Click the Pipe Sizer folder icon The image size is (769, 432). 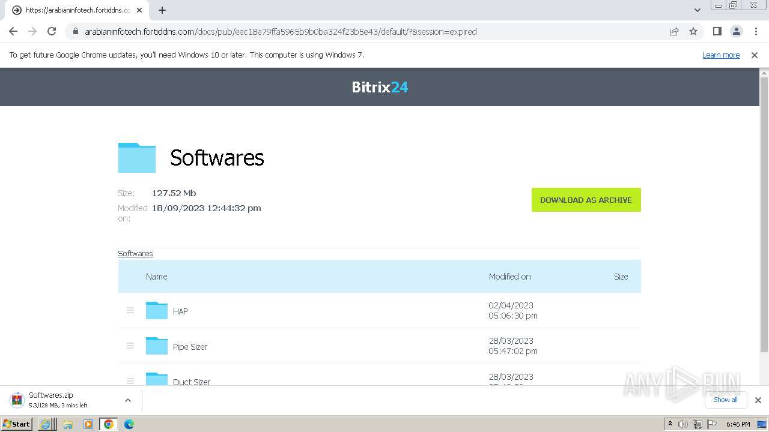[157, 346]
